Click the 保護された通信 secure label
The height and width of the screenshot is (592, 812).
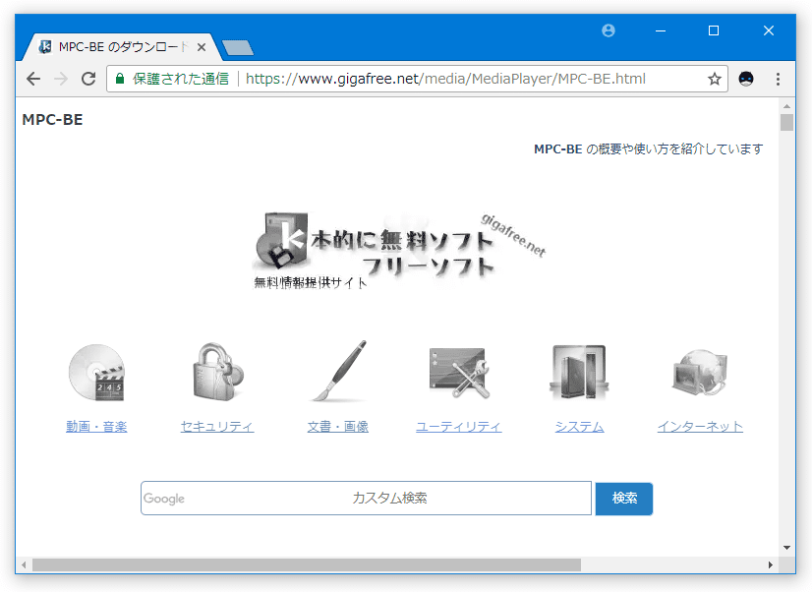pos(181,79)
